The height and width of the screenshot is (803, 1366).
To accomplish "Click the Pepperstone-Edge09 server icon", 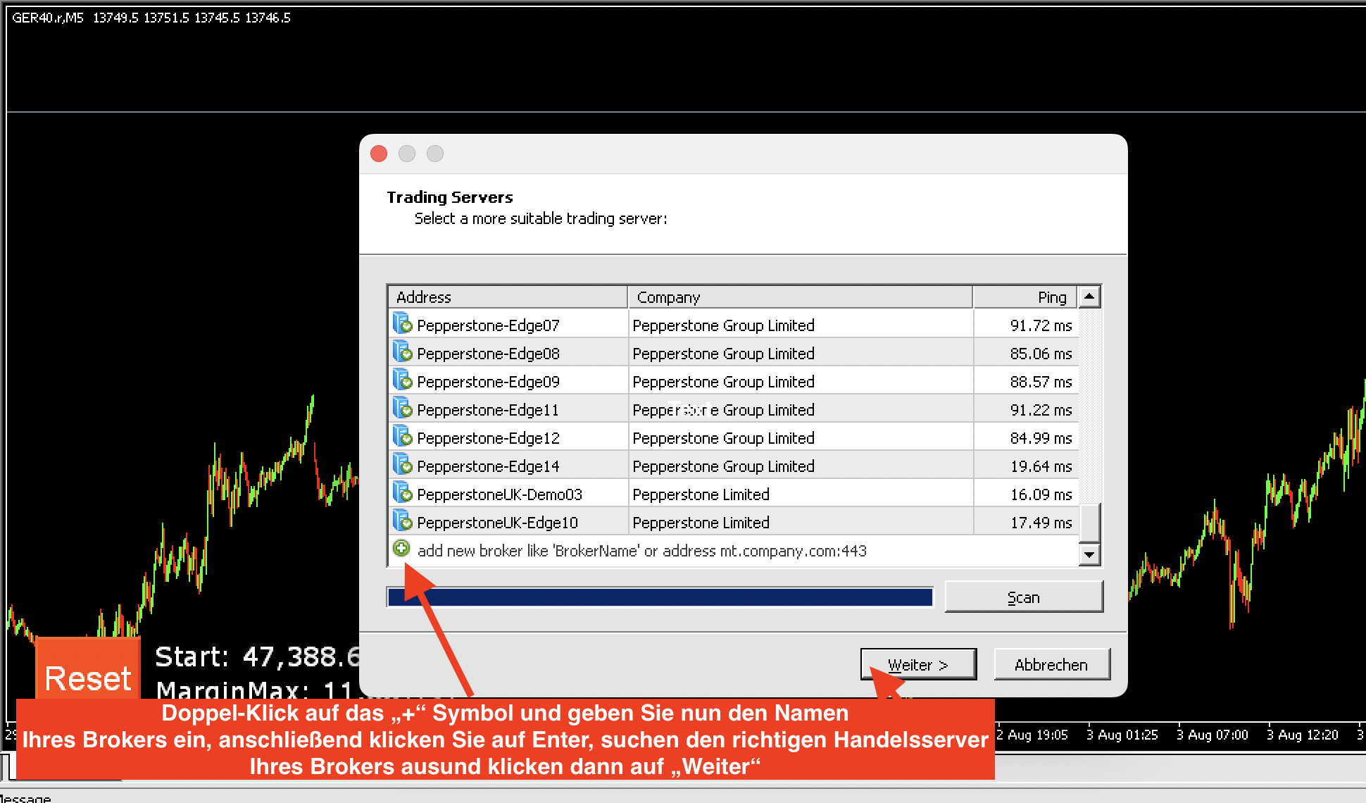I will [x=402, y=380].
